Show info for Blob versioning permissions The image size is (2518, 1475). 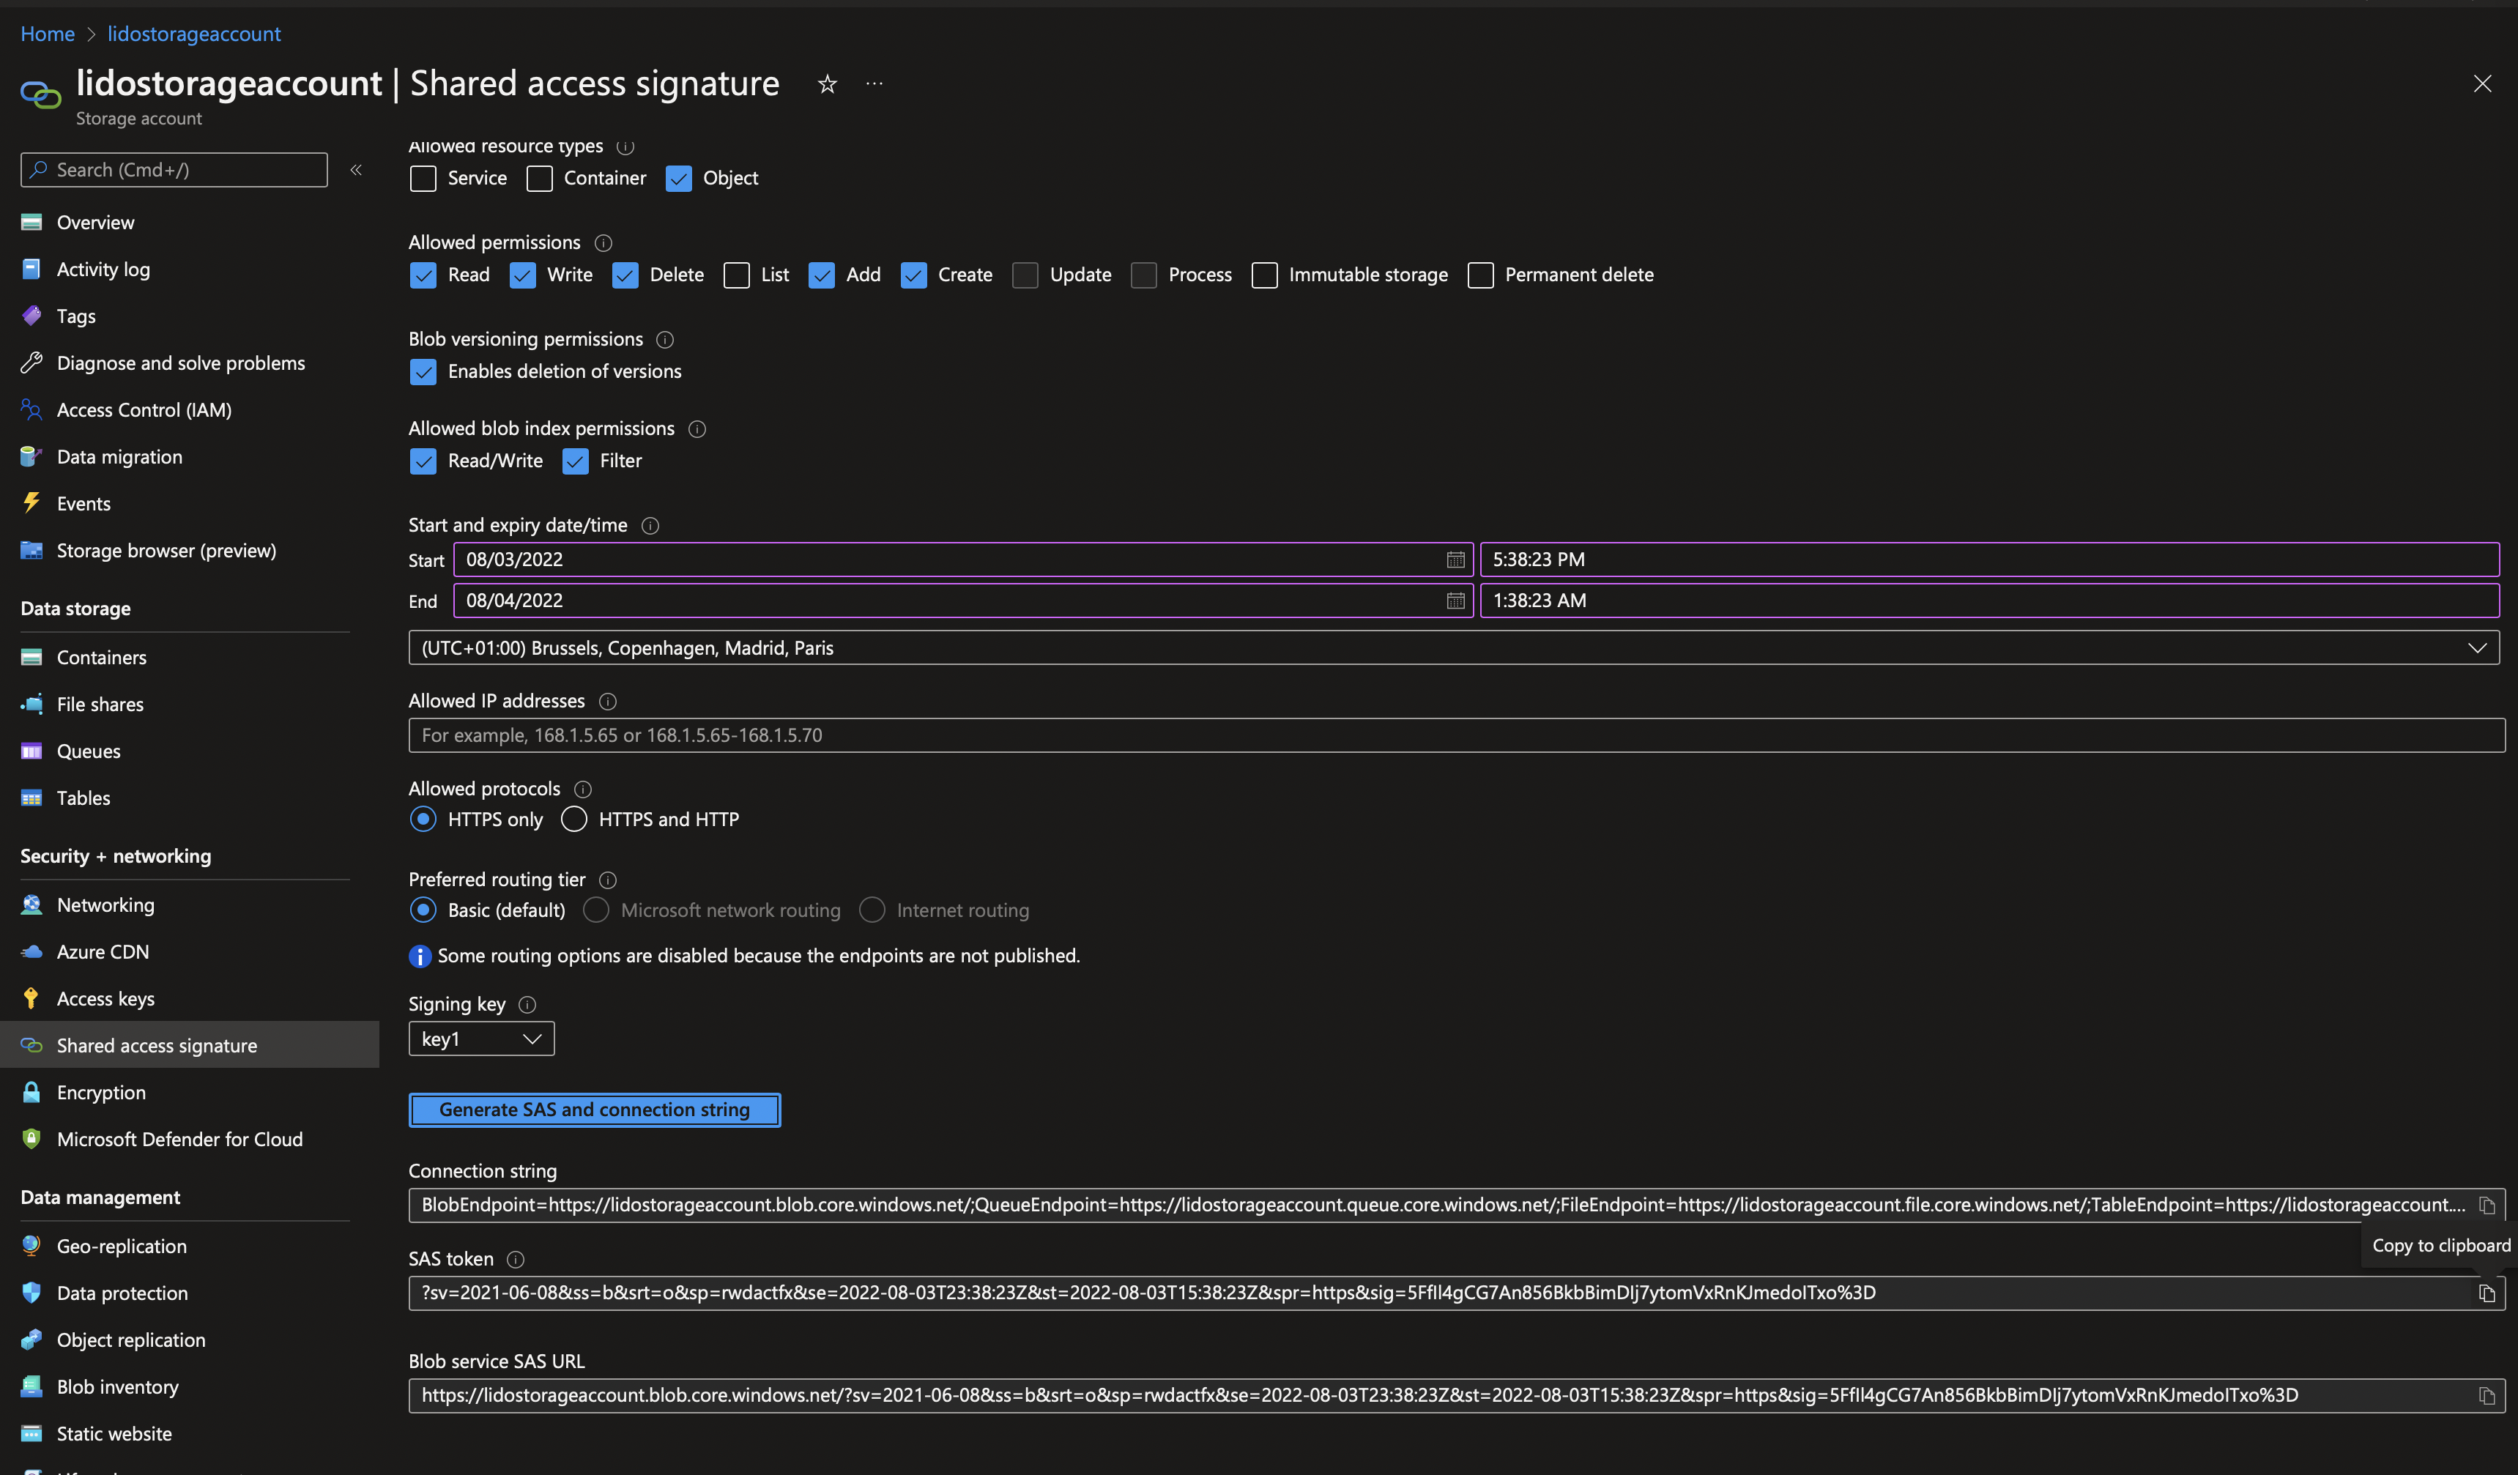pyautogui.click(x=664, y=340)
